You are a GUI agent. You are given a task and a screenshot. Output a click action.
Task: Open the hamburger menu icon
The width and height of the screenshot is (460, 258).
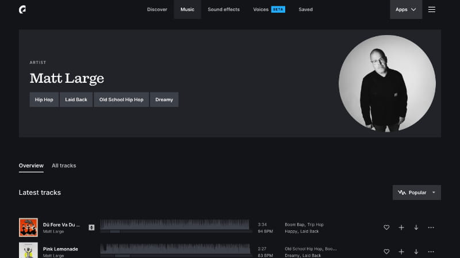(432, 9)
